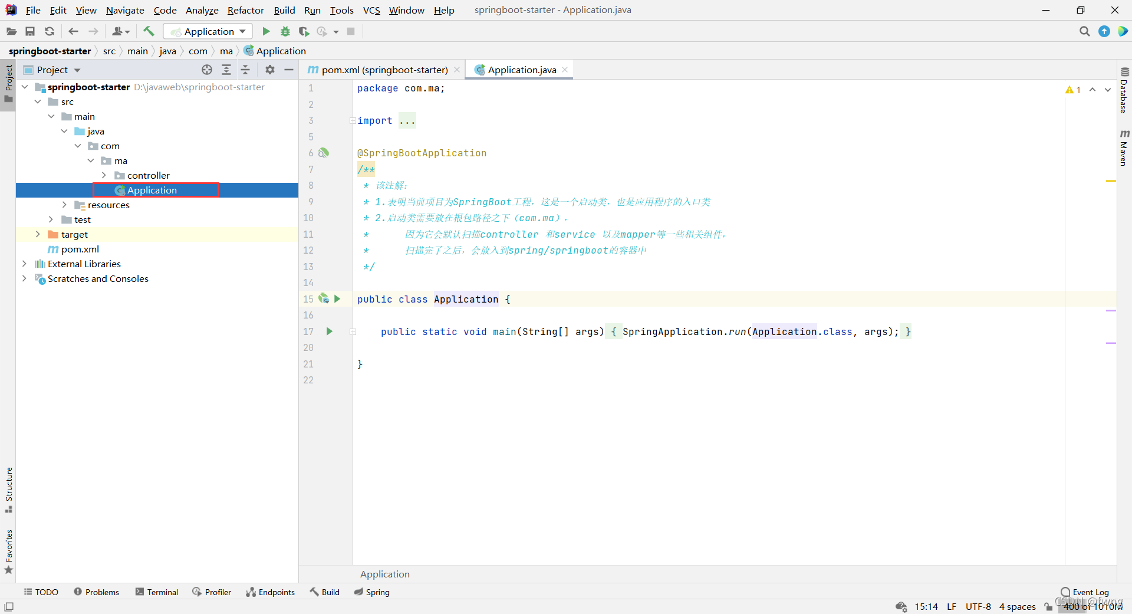Navigate back with the left arrow
This screenshot has height=614, width=1132.
(x=73, y=31)
